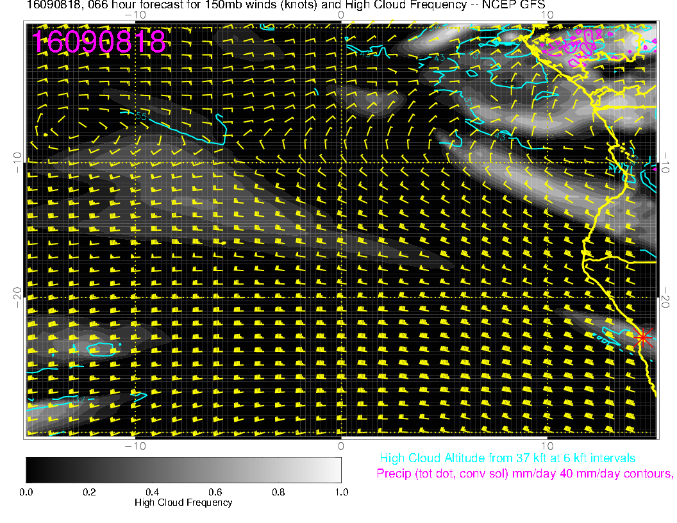Click the cyan 'High Cloud Altitude' legend text
The image size is (677, 523).
(507, 458)
